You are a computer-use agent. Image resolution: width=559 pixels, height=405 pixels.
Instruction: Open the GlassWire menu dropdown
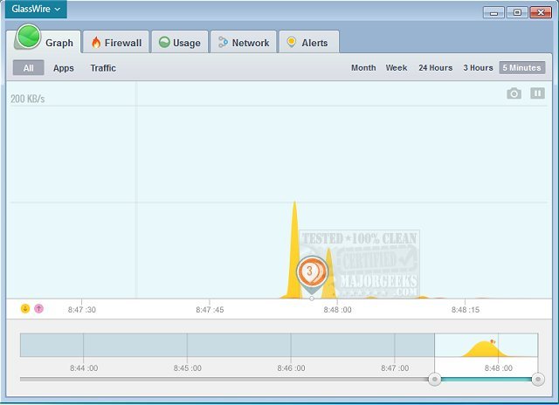point(36,10)
